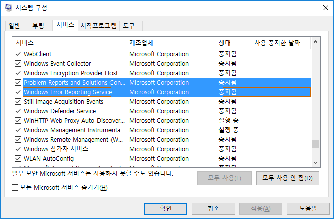
Task: Enable 모든 Microsoft 서비스 숨기기 checkbox
Action: pyautogui.click(x=15, y=188)
